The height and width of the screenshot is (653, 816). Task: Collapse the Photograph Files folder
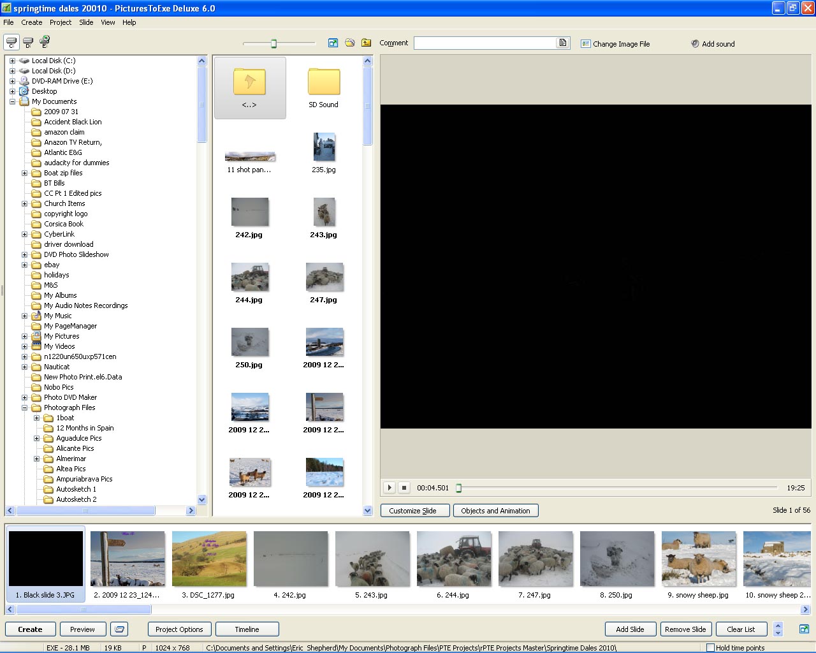pos(25,407)
